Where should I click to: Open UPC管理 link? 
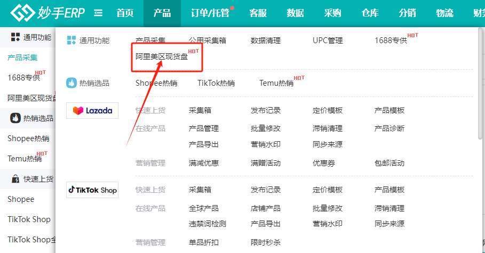(x=328, y=40)
